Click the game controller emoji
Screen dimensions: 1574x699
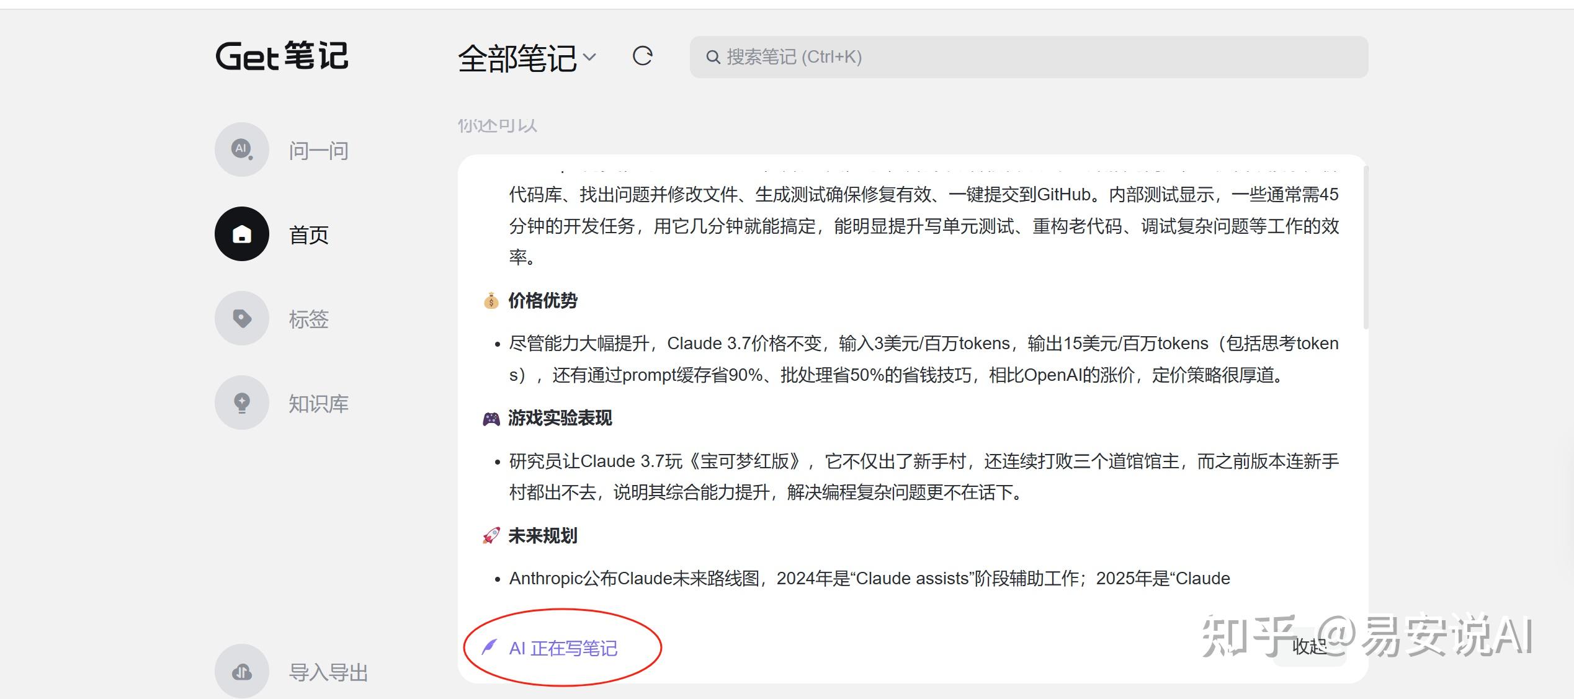(491, 419)
